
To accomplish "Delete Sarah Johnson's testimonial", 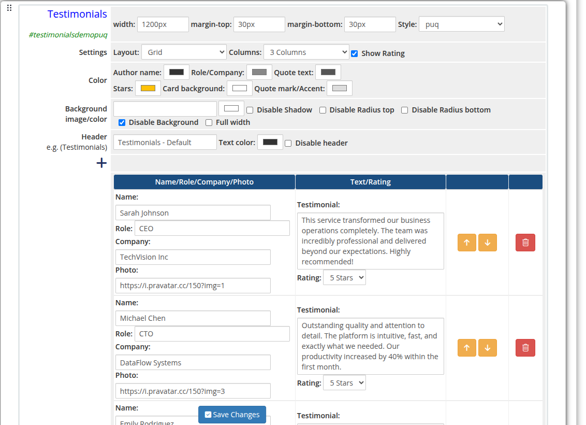I will coord(525,242).
